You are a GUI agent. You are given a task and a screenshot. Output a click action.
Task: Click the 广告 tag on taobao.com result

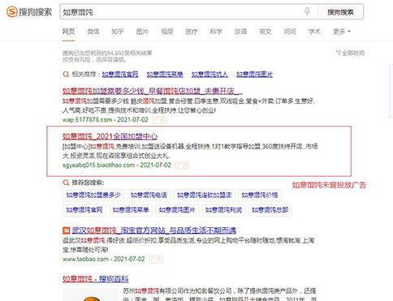[156, 259]
